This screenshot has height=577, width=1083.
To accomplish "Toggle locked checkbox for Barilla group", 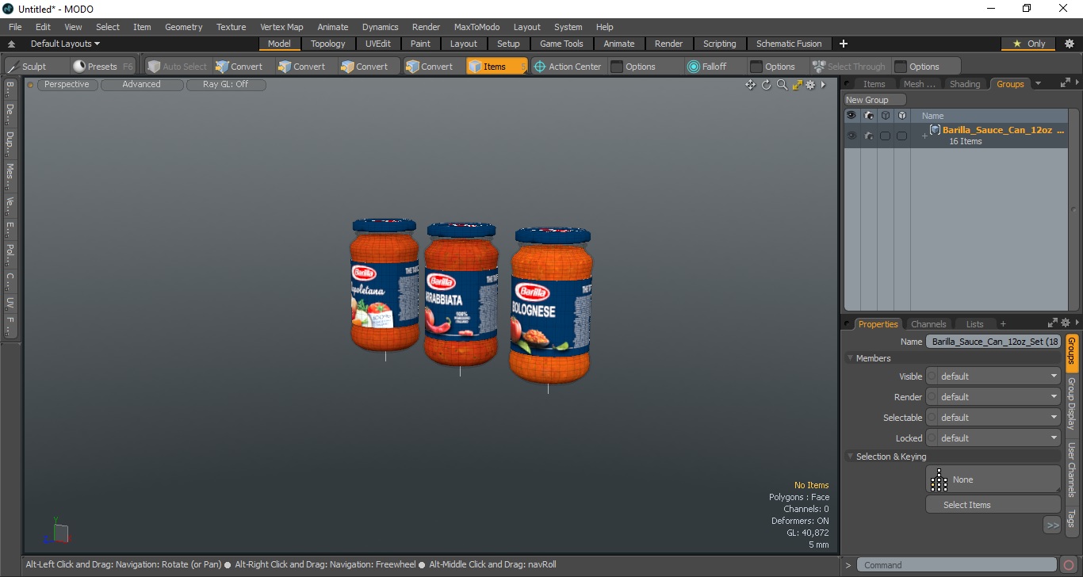I will 902,136.
